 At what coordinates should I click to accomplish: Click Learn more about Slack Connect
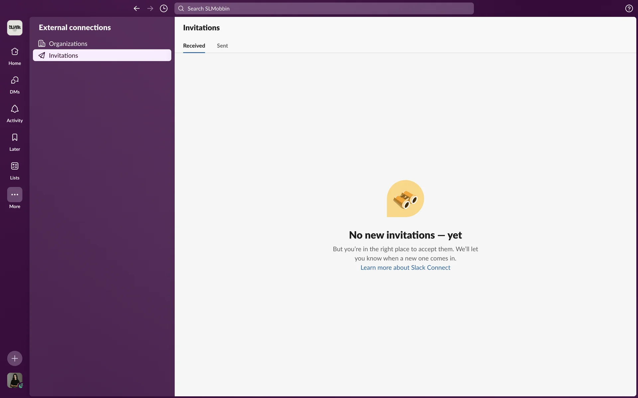point(405,268)
